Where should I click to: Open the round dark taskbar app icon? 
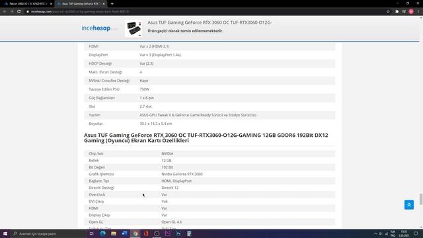(x=157, y=233)
